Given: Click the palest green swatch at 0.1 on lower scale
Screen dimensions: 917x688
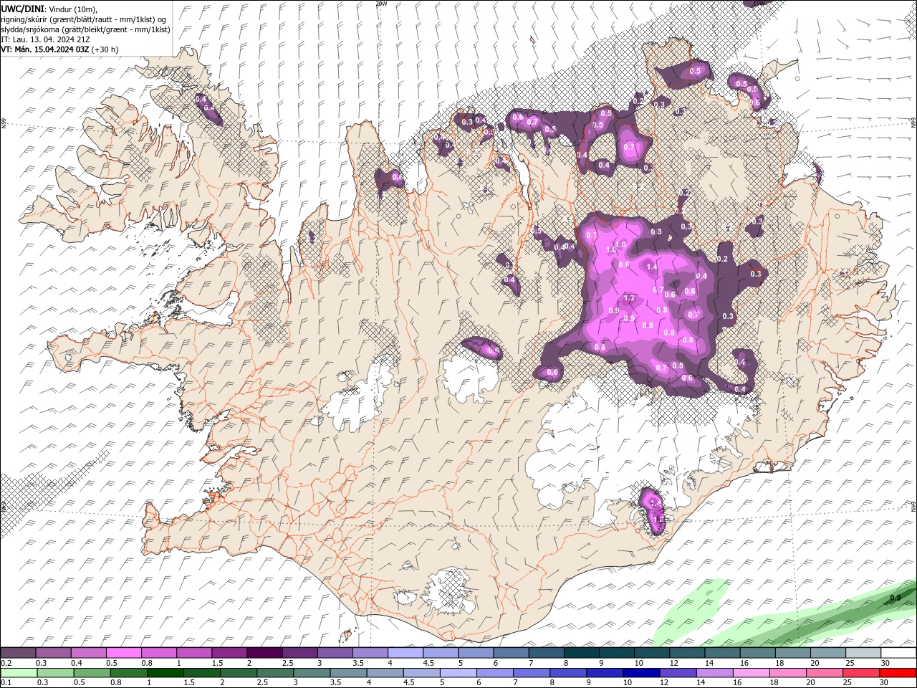Looking at the screenshot, I should click(x=19, y=673).
